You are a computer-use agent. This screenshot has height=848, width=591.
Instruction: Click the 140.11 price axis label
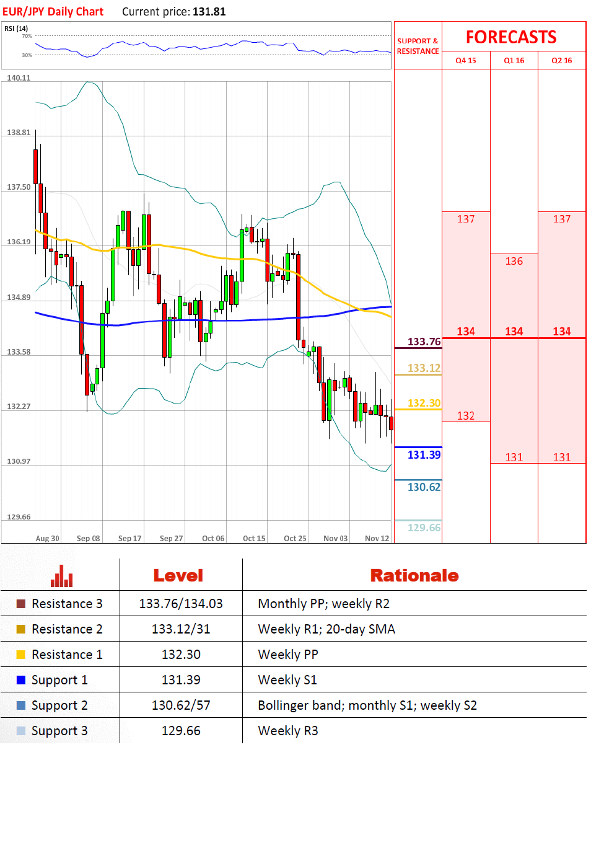click(19, 78)
